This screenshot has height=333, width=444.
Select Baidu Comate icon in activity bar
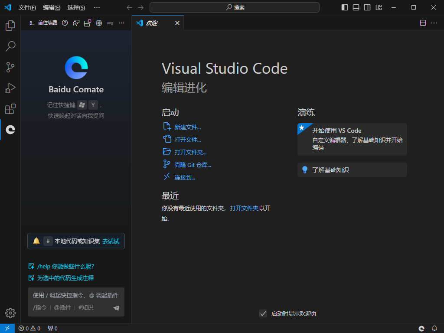pos(10,130)
